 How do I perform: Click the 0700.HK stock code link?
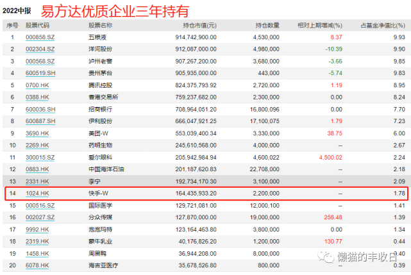click(37, 85)
